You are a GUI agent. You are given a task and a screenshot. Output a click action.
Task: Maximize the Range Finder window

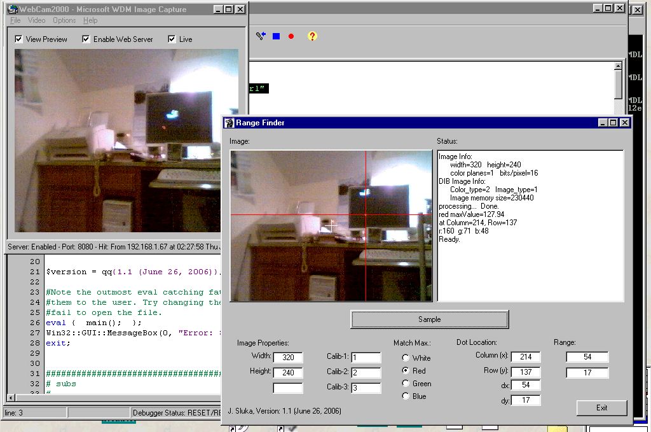pos(613,123)
